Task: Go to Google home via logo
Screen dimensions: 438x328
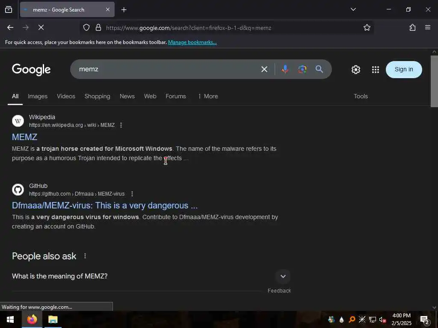Action: coord(31,70)
